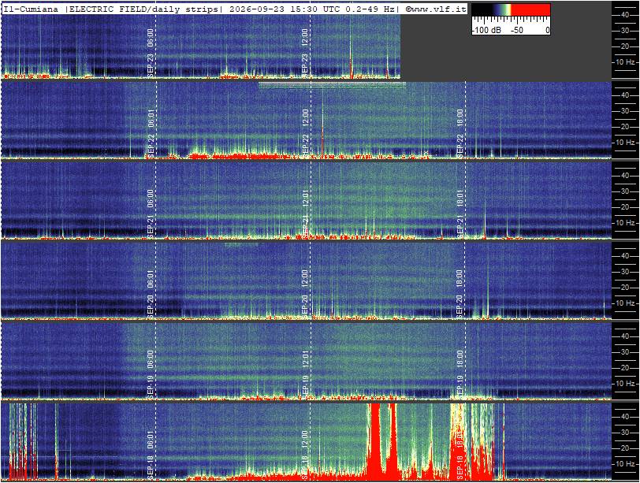Click the 06:01 marker on SEP-18 strip

pyautogui.click(x=150, y=439)
